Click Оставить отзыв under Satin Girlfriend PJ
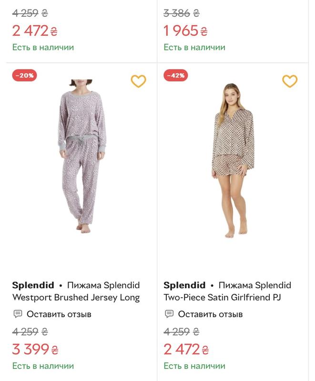Screen dimensions: 315x381 tap(210, 314)
